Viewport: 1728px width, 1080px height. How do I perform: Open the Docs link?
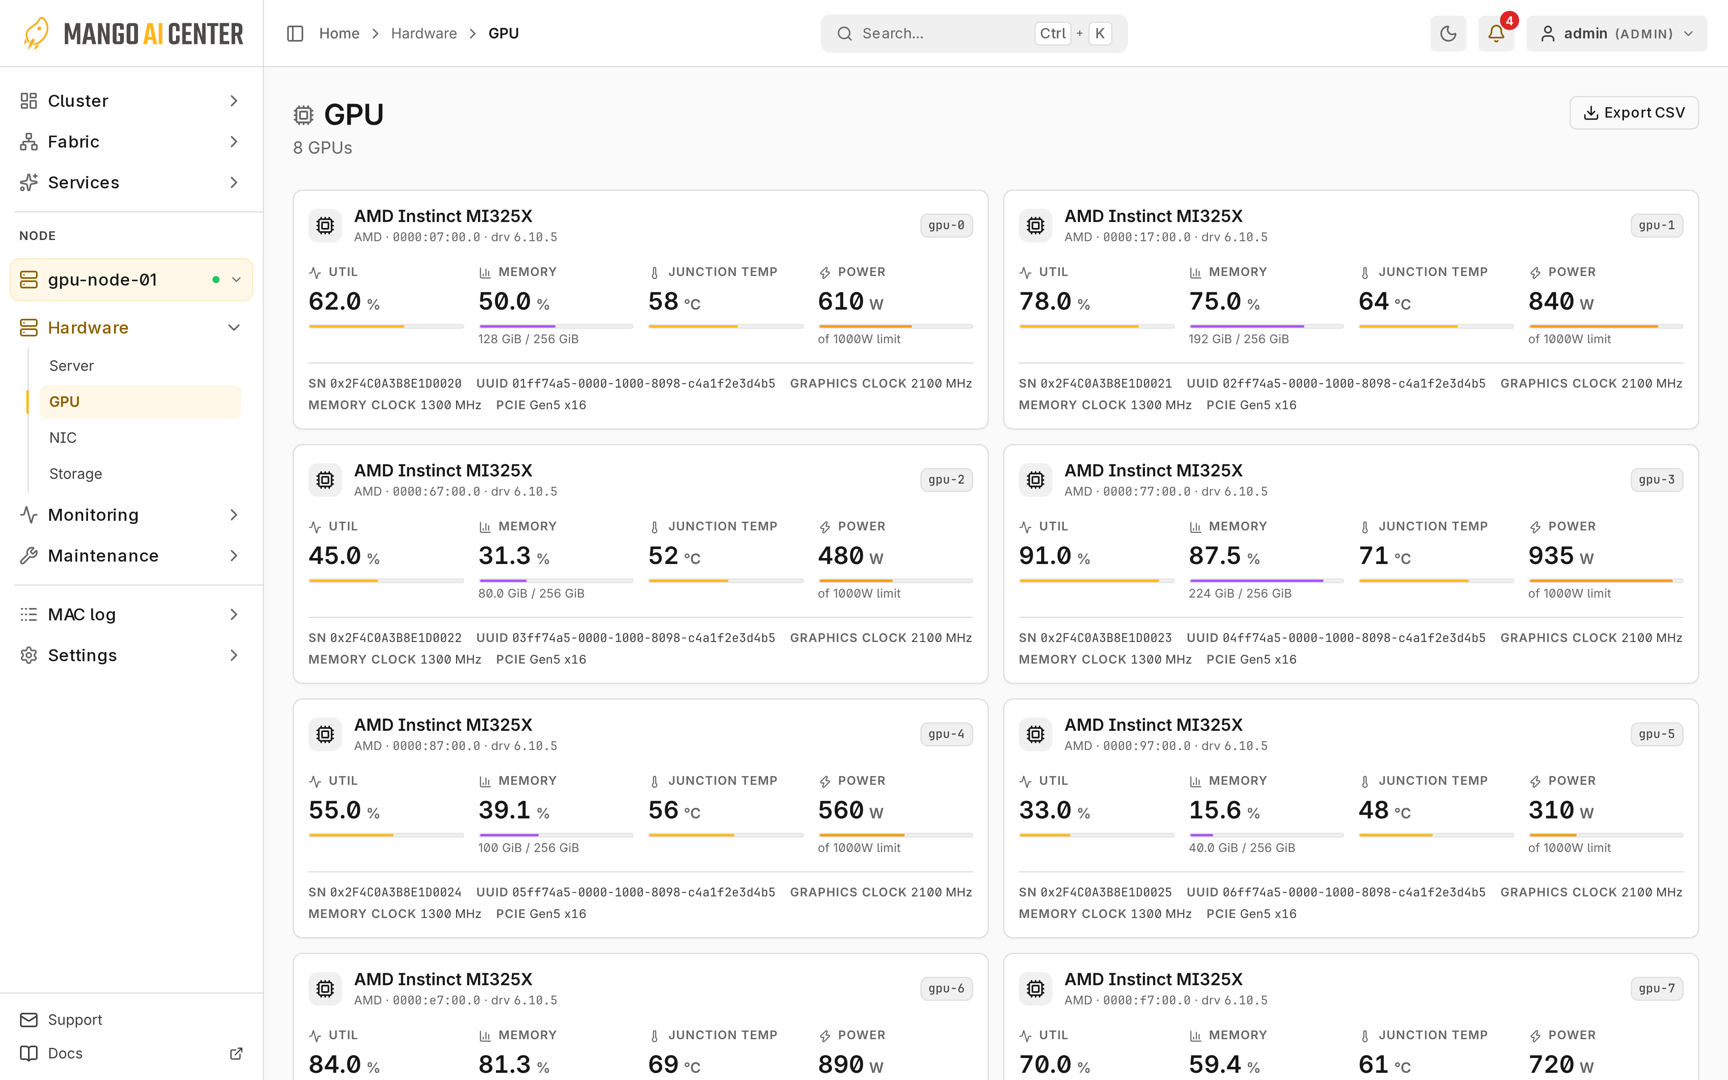pyautogui.click(x=131, y=1054)
